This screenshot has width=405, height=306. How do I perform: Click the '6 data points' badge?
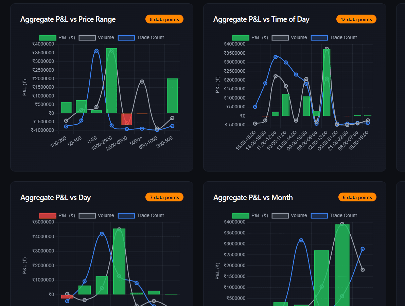coord(357,197)
